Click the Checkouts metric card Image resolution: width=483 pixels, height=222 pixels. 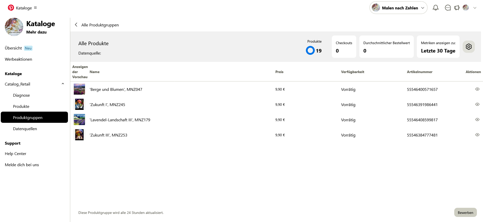pos(344,47)
